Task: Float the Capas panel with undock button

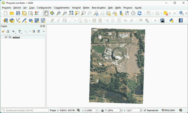Action: tap(41, 26)
